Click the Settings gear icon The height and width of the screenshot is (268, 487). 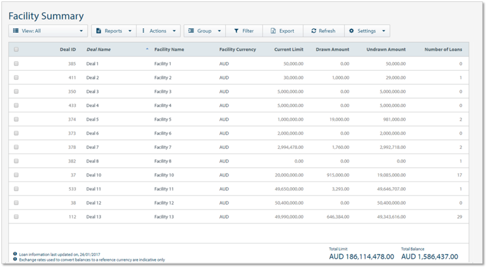tap(352, 31)
